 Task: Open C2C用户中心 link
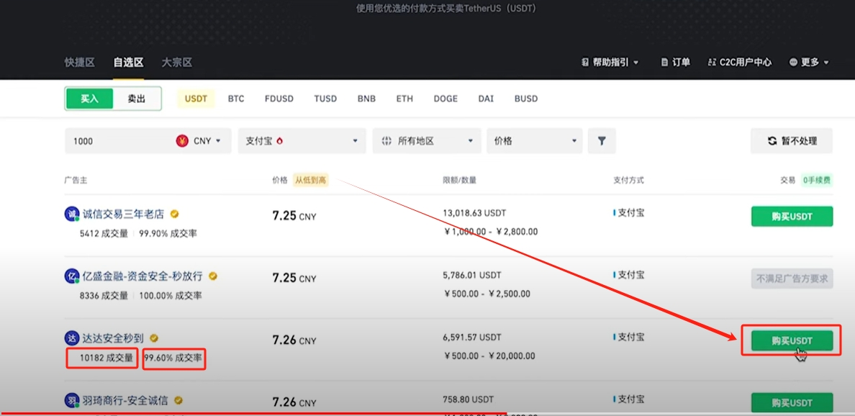click(x=739, y=62)
